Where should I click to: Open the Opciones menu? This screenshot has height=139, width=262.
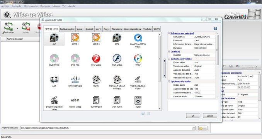point(45,6)
